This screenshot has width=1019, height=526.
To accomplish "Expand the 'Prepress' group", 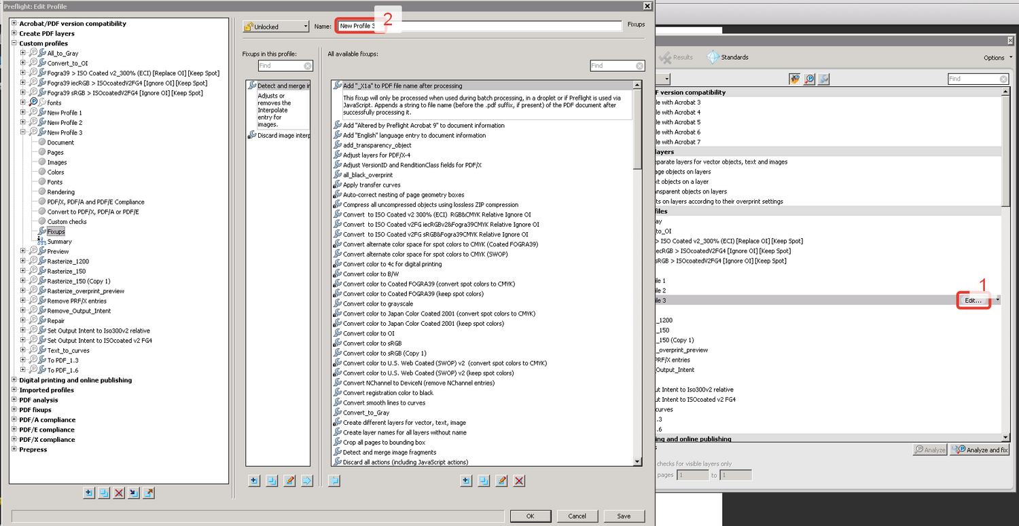I will pos(14,449).
